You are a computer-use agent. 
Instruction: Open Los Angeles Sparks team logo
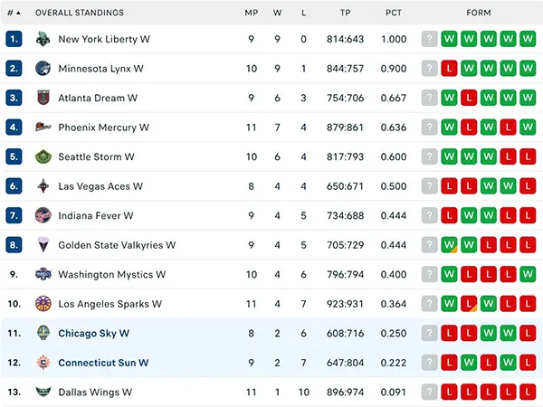[43, 304]
